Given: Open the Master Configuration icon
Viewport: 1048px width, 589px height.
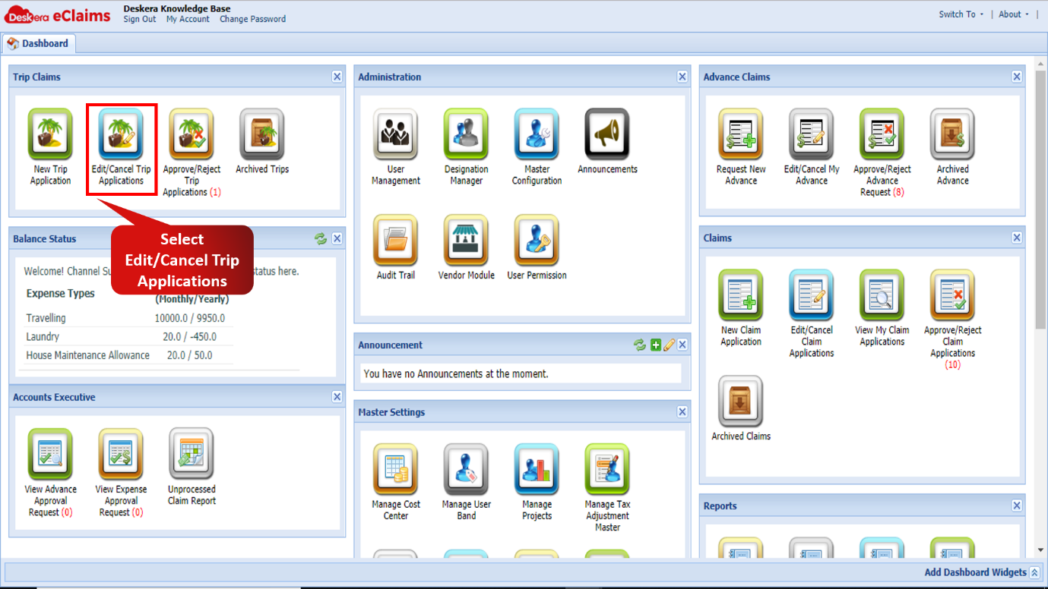Looking at the screenshot, I should (x=537, y=134).
